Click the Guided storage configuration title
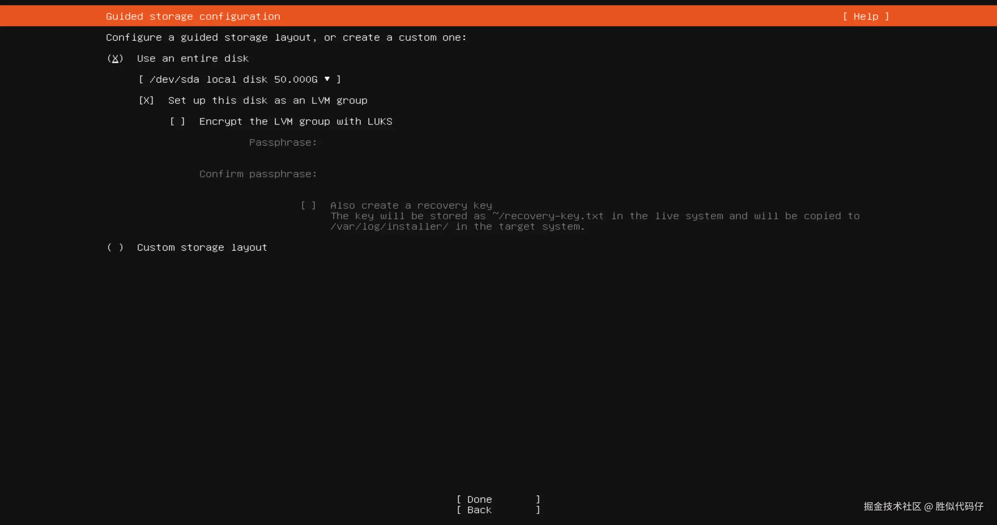 (x=193, y=16)
